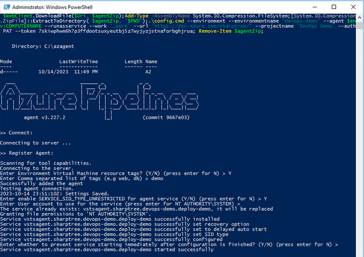
Task: Click the A2 directory name entry
Action: (148, 72)
